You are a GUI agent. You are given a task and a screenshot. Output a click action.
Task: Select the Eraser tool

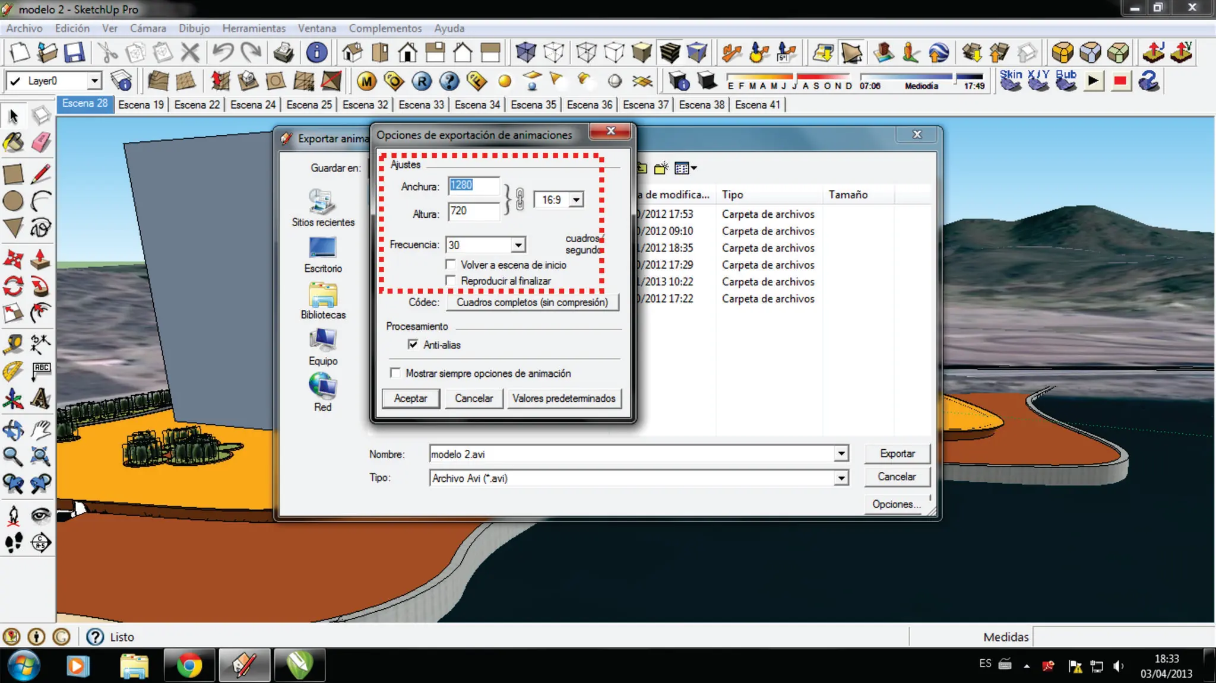tap(40, 142)
